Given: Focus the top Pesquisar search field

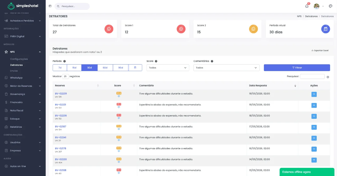Looking at the screenshot, I should 72,6.
